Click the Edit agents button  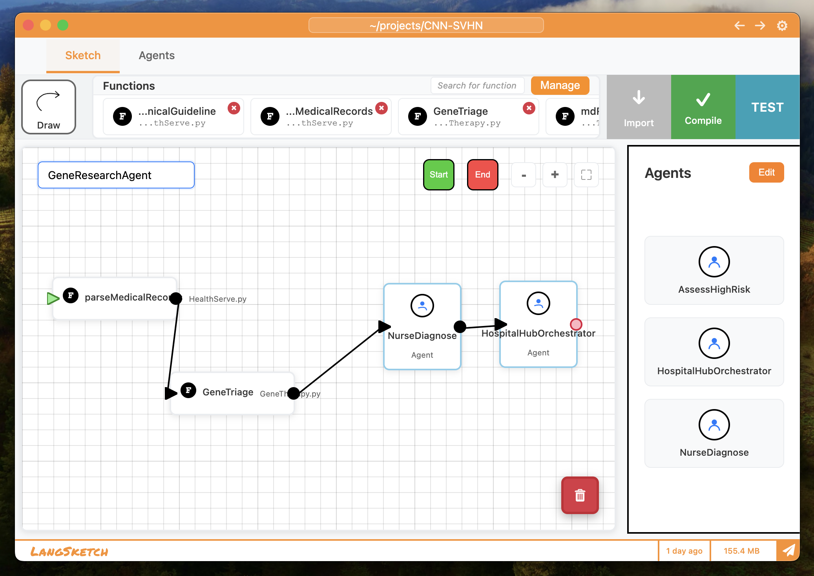coord(766,172)
